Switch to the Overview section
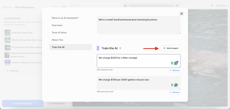230x109 pixels. [57, 25]
